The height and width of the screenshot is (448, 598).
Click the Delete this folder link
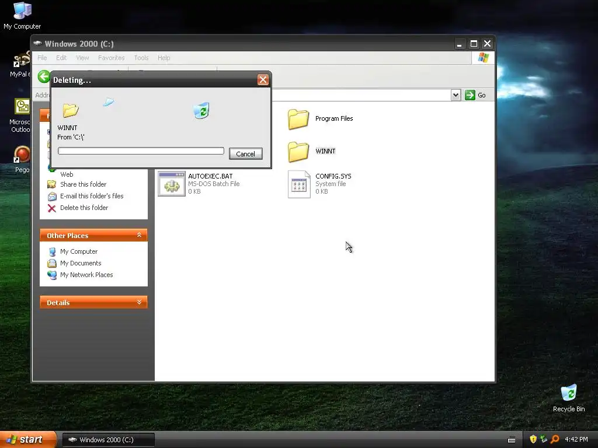pos(84,208)
